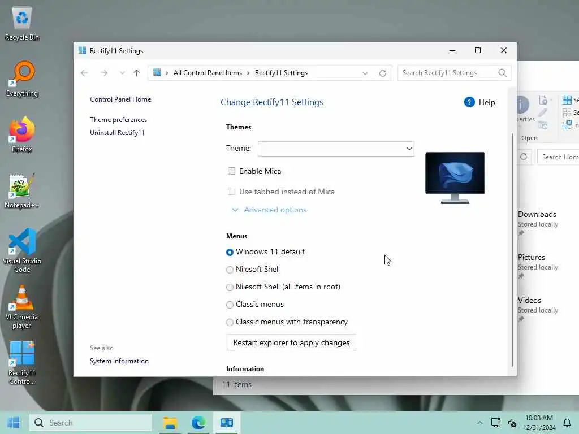Expand Advanced options section

pyautogui.click(x=270, y=210)
